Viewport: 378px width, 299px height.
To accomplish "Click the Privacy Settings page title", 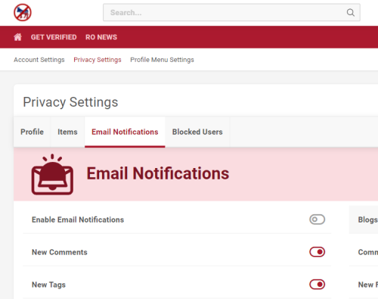I will click(70, 102).
